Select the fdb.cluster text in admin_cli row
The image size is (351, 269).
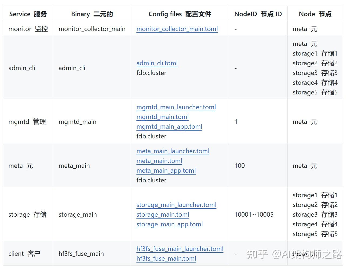[151, 73]
